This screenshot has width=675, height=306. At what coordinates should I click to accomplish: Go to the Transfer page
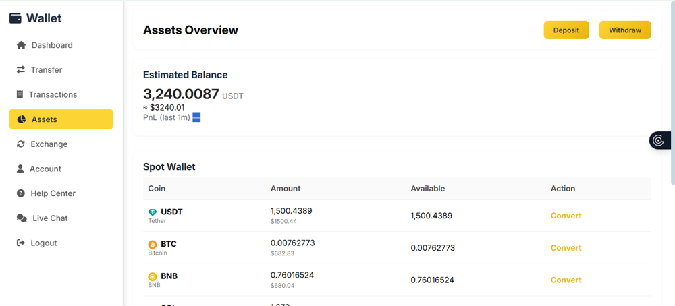(61, 69)
